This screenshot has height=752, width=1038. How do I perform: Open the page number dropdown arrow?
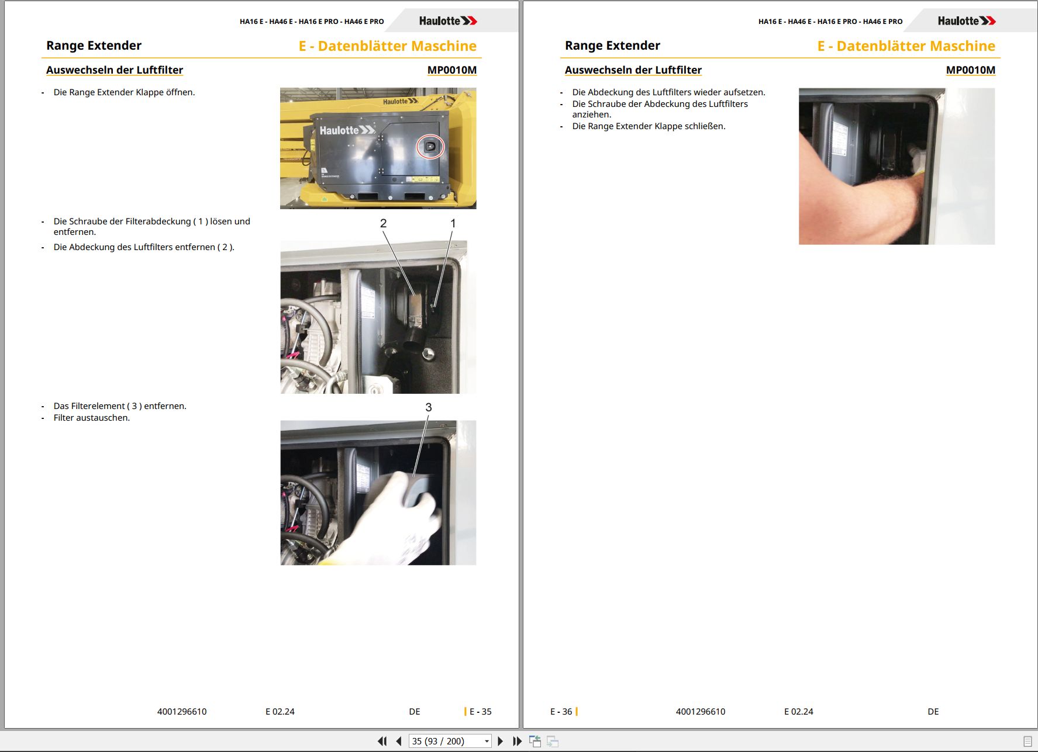(487, 741)
